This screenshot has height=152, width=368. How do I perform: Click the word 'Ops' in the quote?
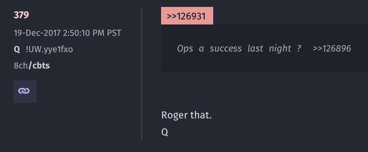[185, 48]
